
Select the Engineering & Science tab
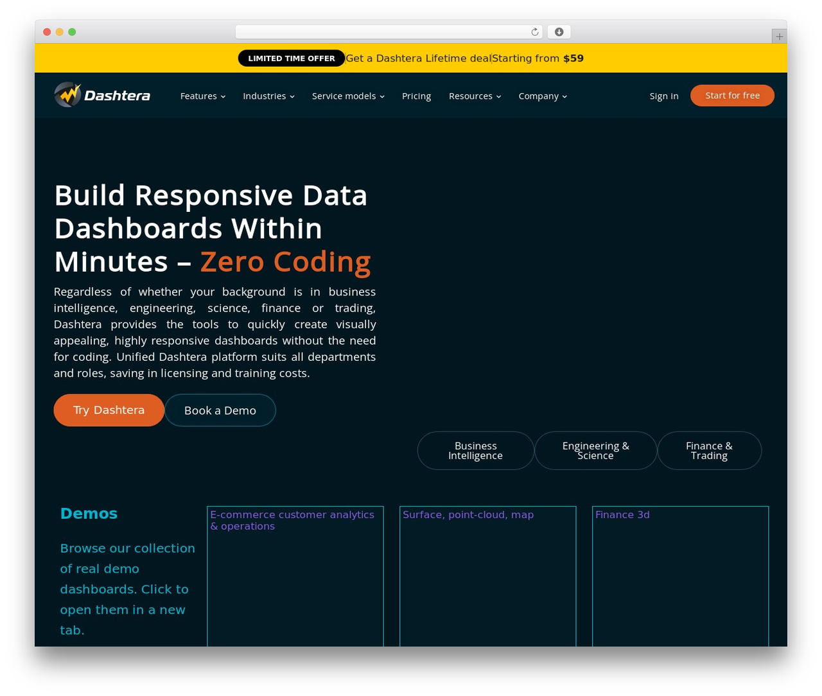[596, 451]
